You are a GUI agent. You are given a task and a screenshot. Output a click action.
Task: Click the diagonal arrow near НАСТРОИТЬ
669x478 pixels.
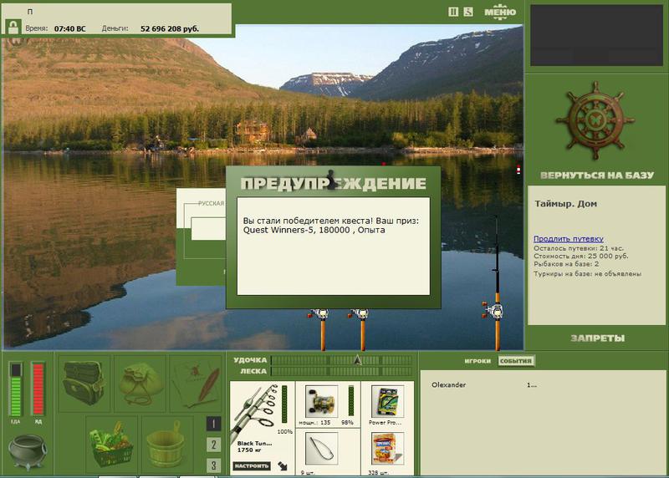pyautogui.click(x=283, y=466)
